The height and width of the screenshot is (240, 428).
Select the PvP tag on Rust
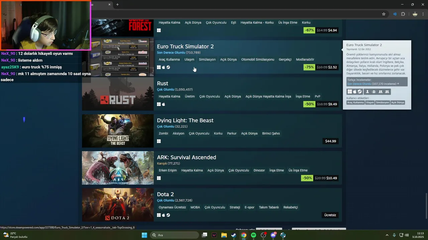point(317,96)
